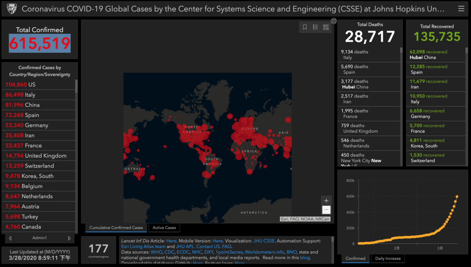Click the Contact US link
471x267 pixels.
(208, 246)
